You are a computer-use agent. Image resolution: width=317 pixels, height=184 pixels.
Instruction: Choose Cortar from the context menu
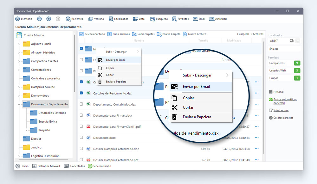click(119, 75)
